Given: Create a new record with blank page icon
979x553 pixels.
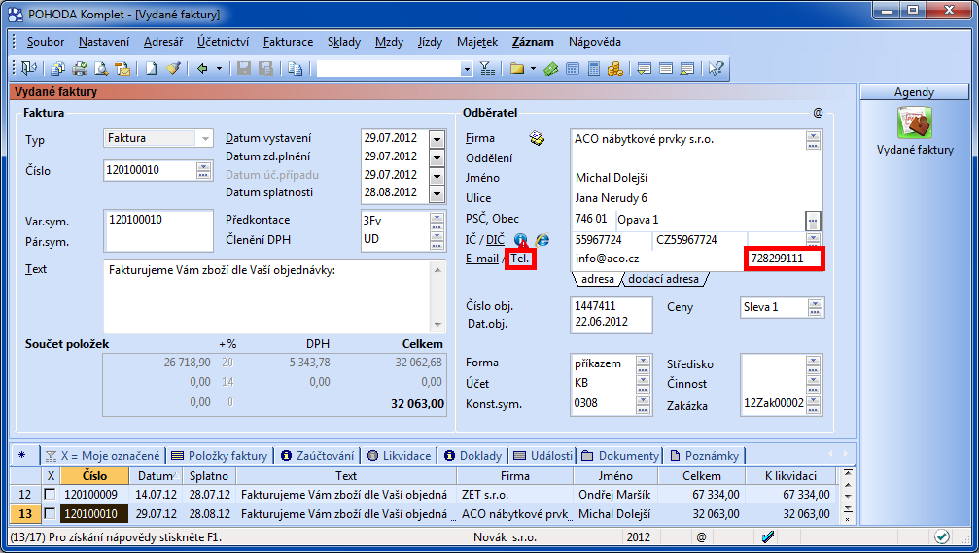Looking at the screenshot, I should [151, 68].
